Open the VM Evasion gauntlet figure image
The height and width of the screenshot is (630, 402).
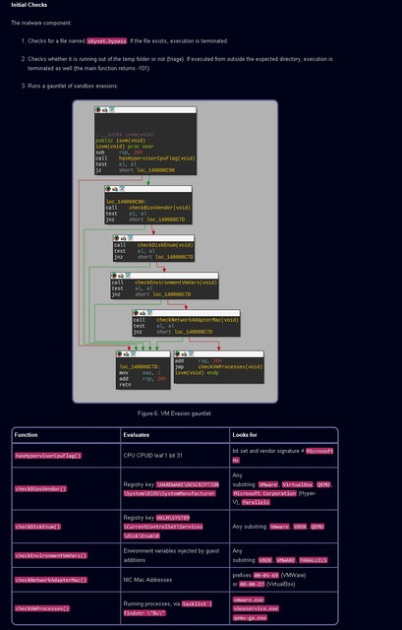coord(175,252)
